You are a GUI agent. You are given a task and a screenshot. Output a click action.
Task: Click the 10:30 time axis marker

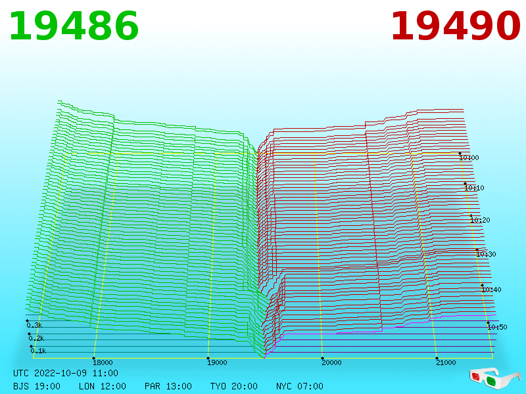pyautogui.click(x=486, y=254)
